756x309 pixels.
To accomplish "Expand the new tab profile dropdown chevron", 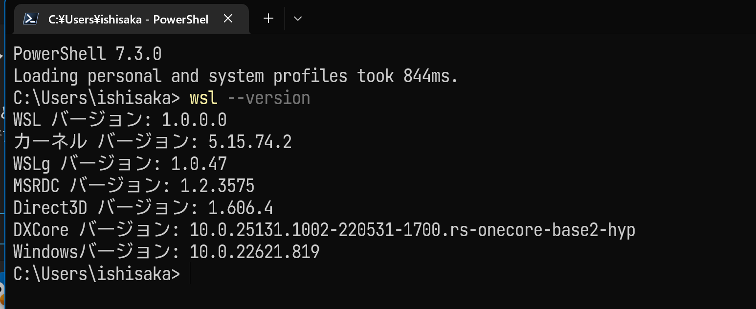I will [297, 19].
